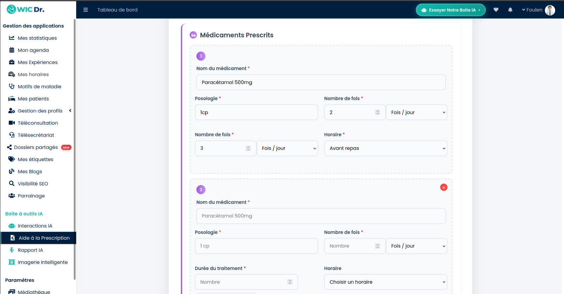564x294 pixels.
Task: Click Gestion des profils users icon
Action: [12, 111]
